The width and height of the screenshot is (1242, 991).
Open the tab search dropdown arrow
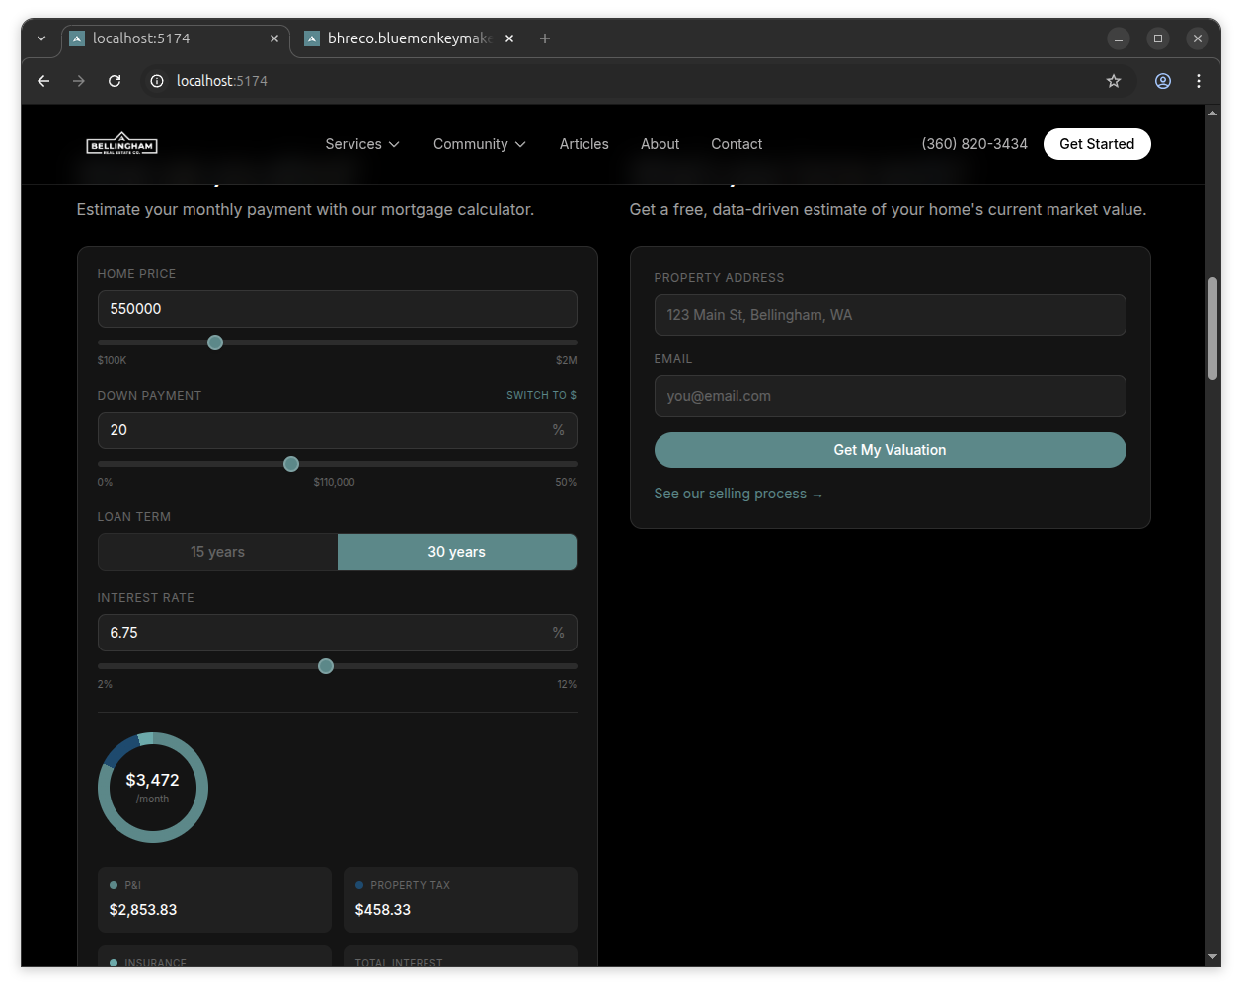41,38
